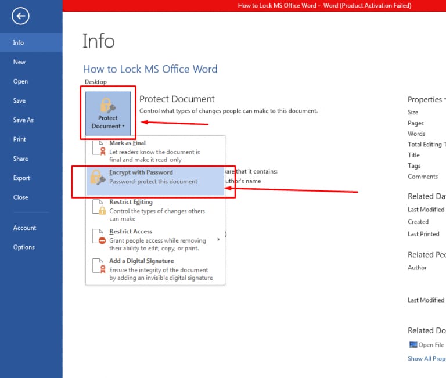446x378 pixels.
Task: Switch to the Export tab
Action: [21, 178]
